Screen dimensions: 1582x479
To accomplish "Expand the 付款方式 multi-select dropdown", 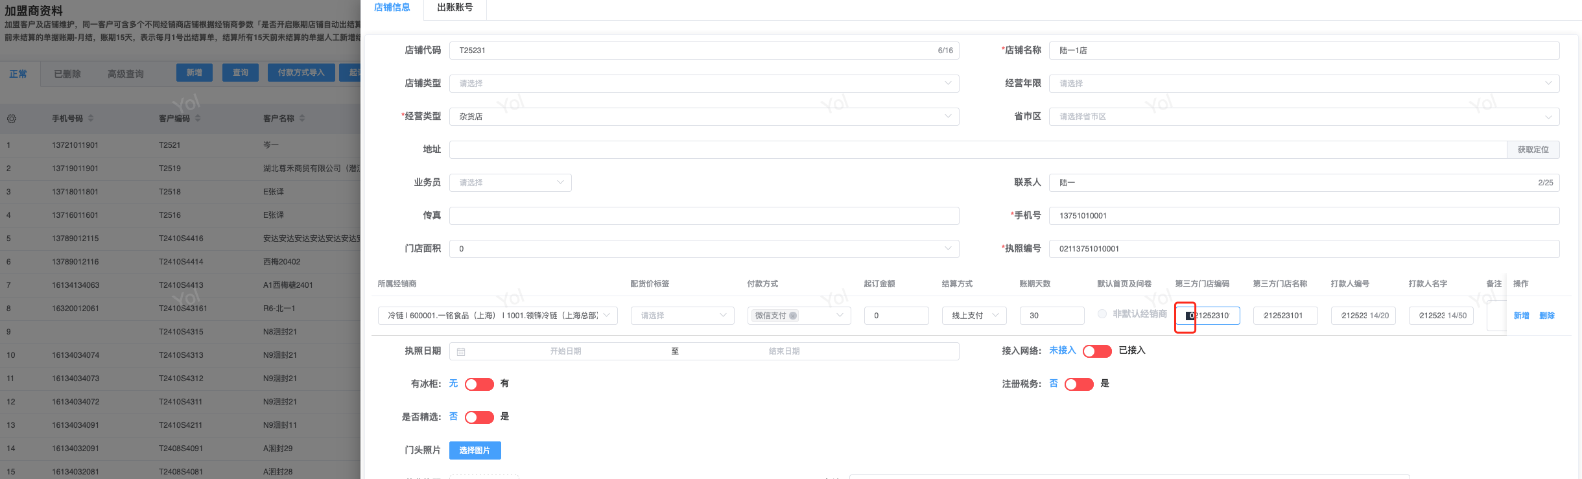I will click(x=840, y=316).
